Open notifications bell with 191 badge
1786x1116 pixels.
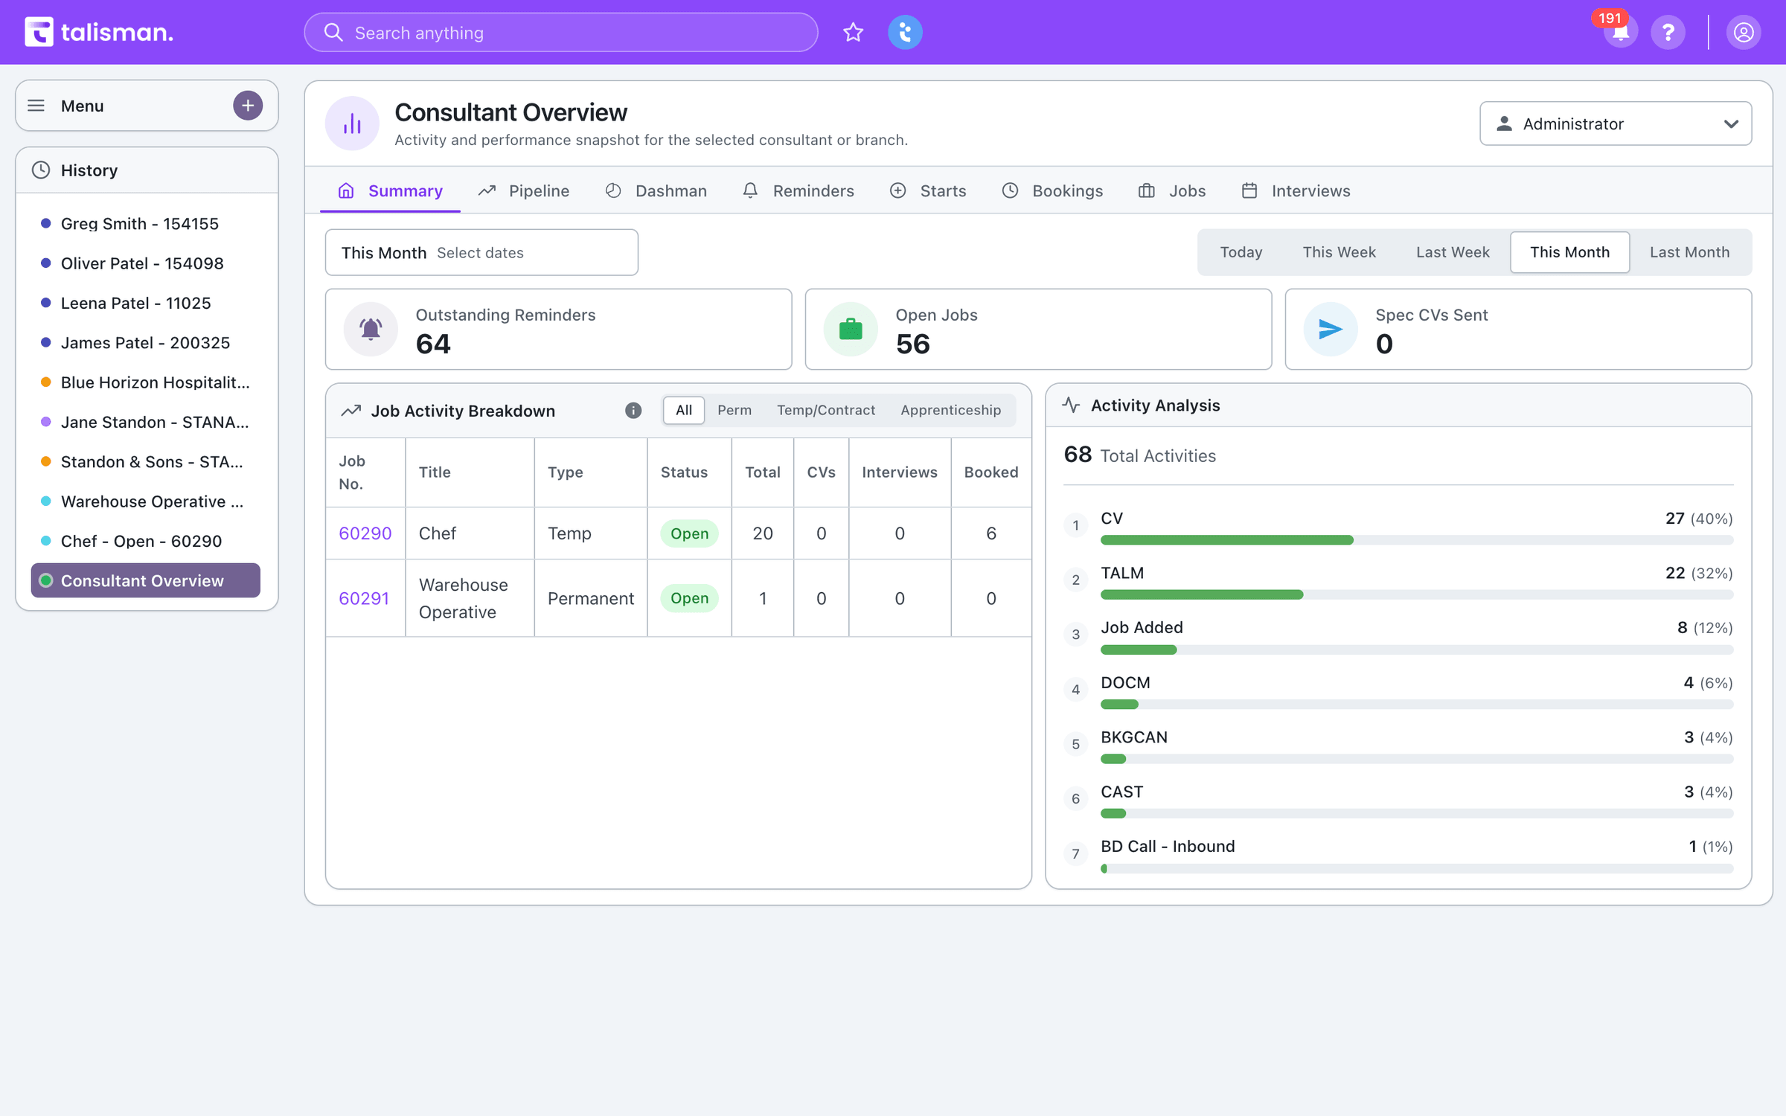click(1620, 33)
